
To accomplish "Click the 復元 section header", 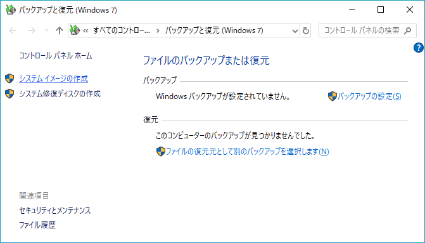I will (x=151, y=120).
